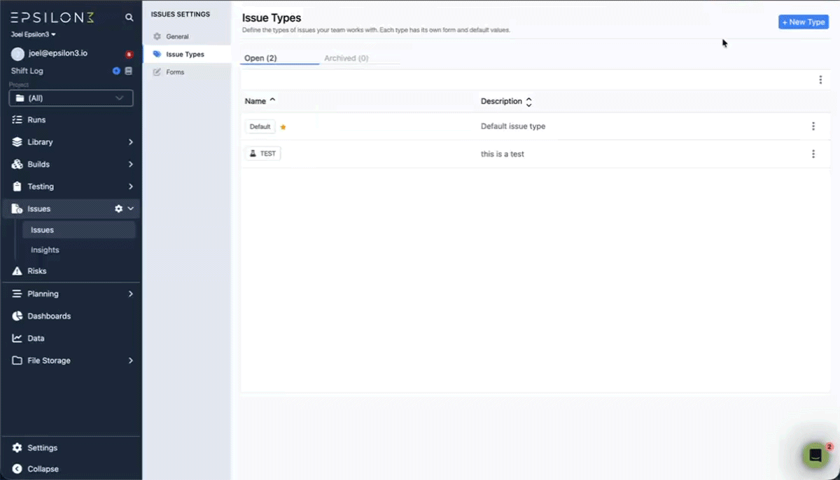The height and width of the screenshot is (480, 840).
Task: Click the Risks warning triangle icon
Action: coord(17,271)
